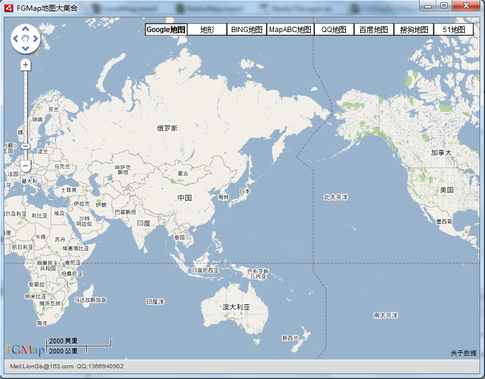
Task: Switch to Google地图 map source
Action: point(166,30)
